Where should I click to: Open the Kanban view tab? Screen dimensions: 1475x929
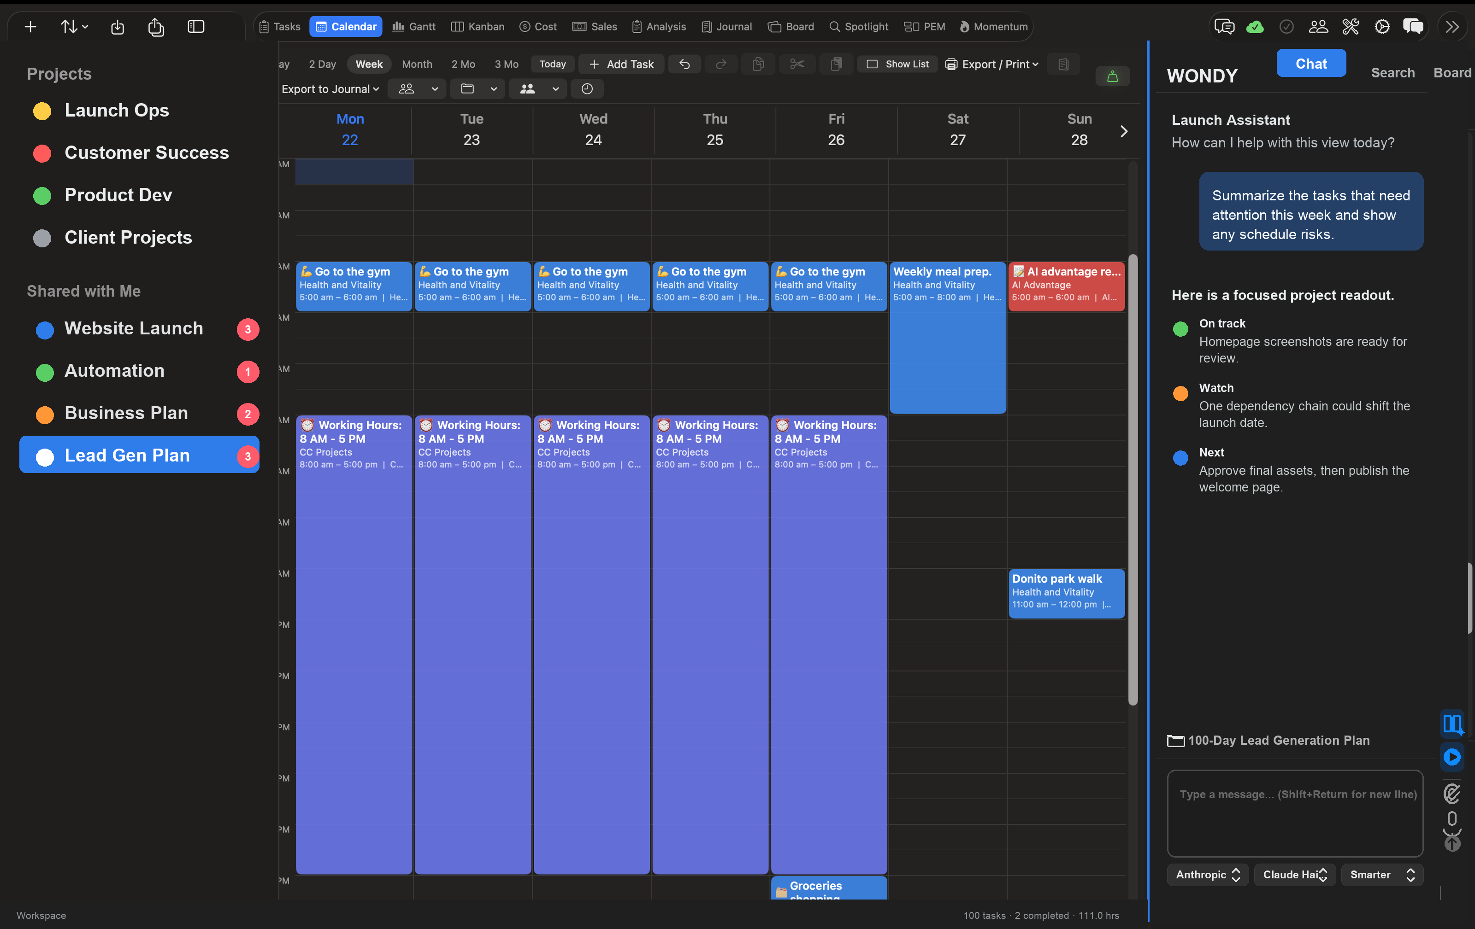478,26
